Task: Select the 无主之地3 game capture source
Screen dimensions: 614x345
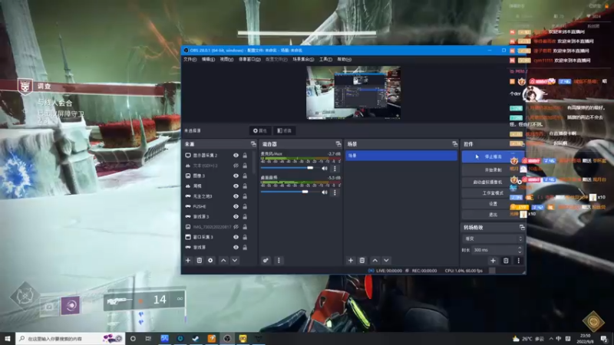Action: pyautogui.click(x=203, y=196)
